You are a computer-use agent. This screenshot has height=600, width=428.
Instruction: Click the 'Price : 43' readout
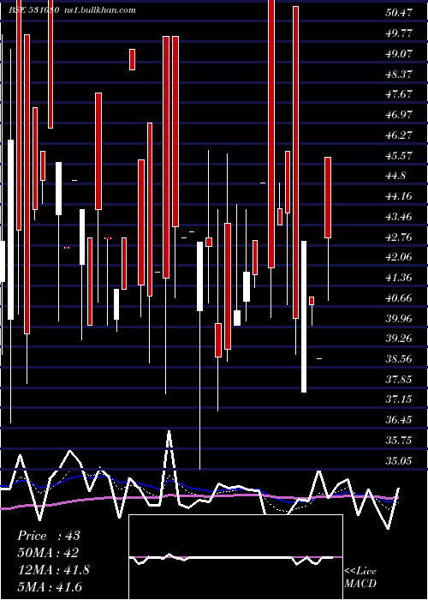coord(49,536)
